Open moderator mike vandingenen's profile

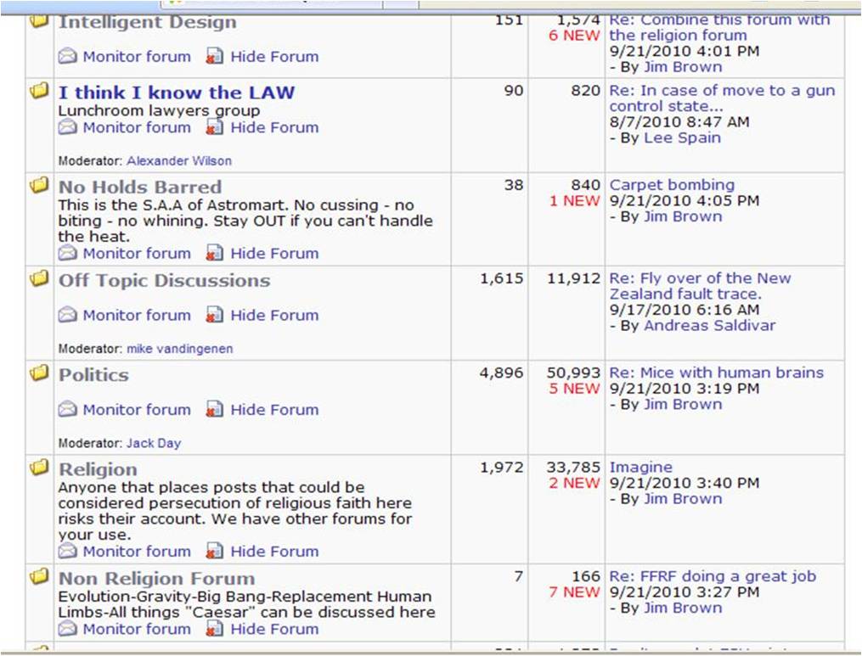[x=180, y=349]
